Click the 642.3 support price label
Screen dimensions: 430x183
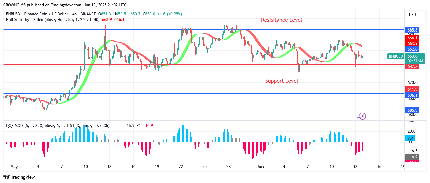pos(412,67)
